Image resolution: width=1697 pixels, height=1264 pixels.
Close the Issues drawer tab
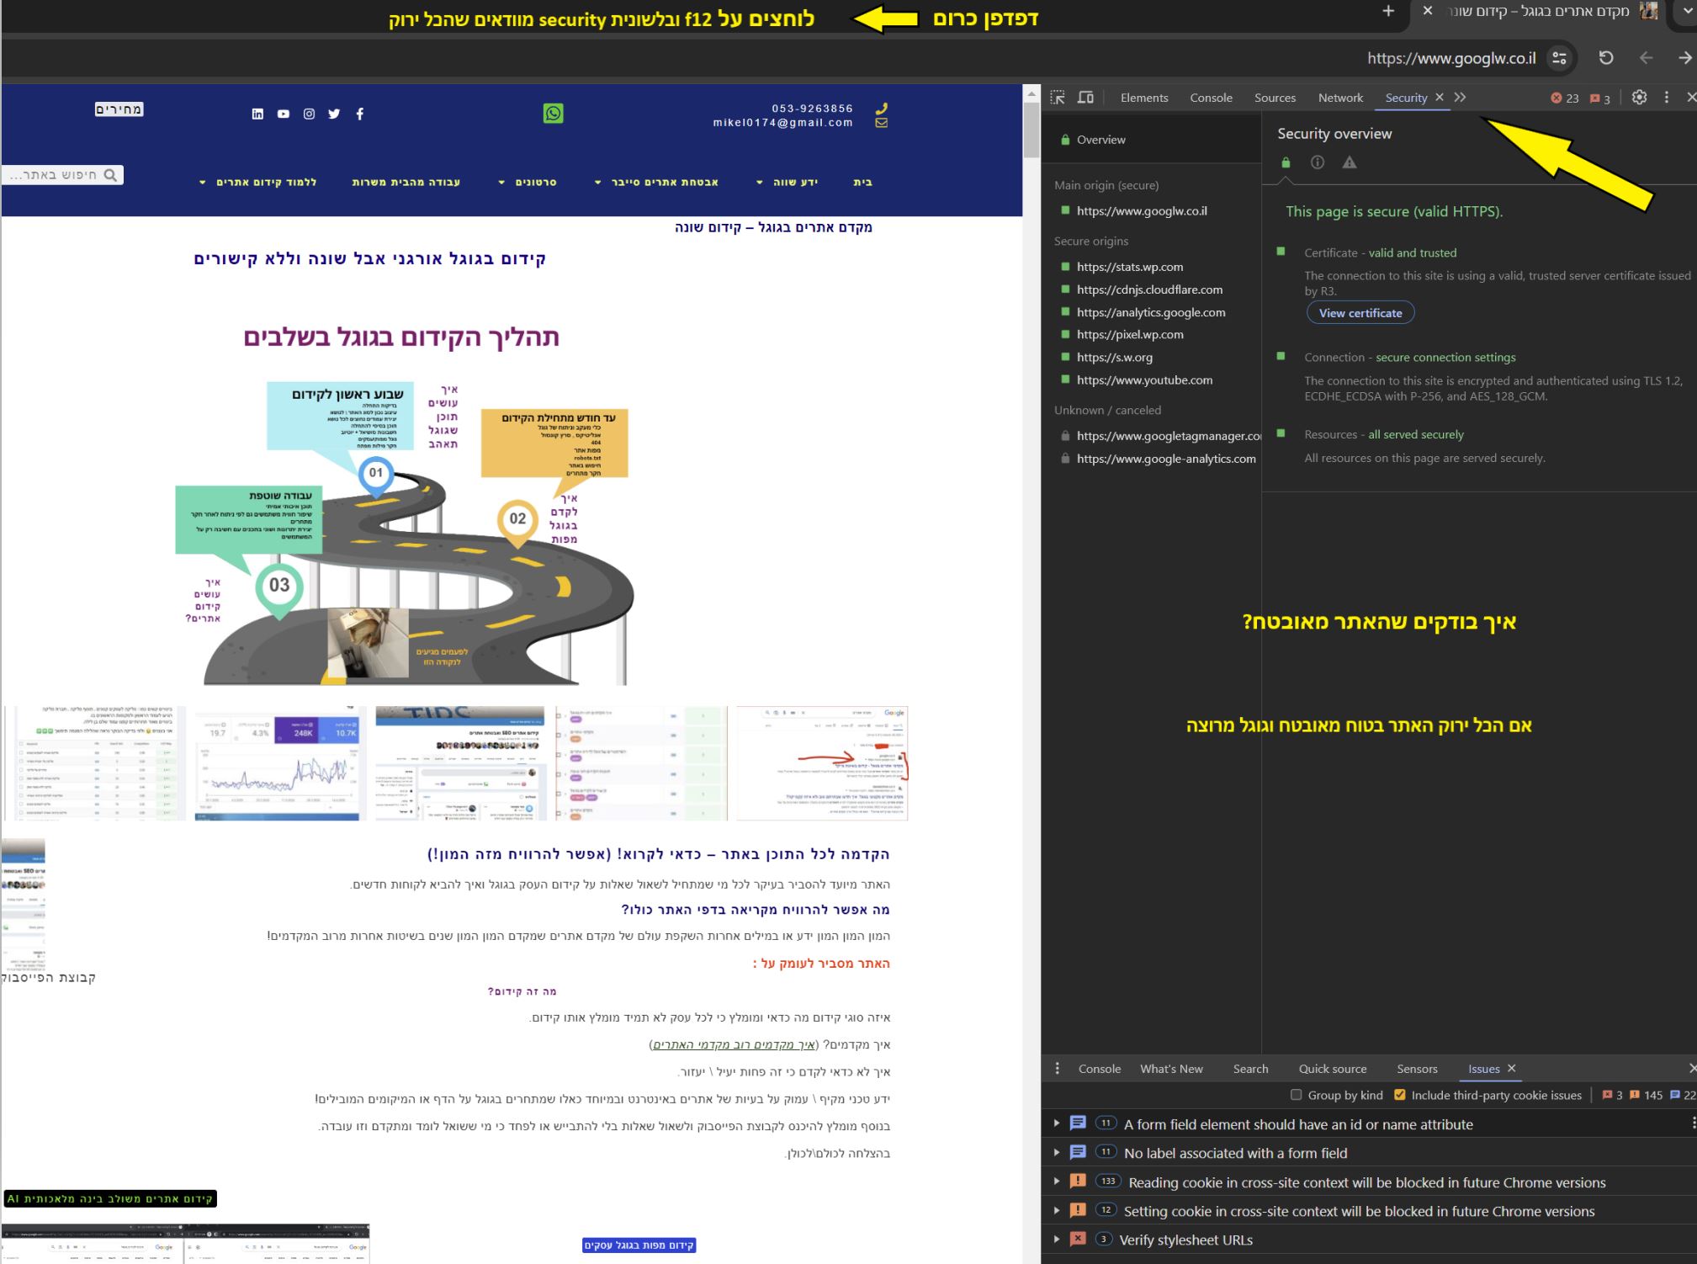(1511, 1069)
